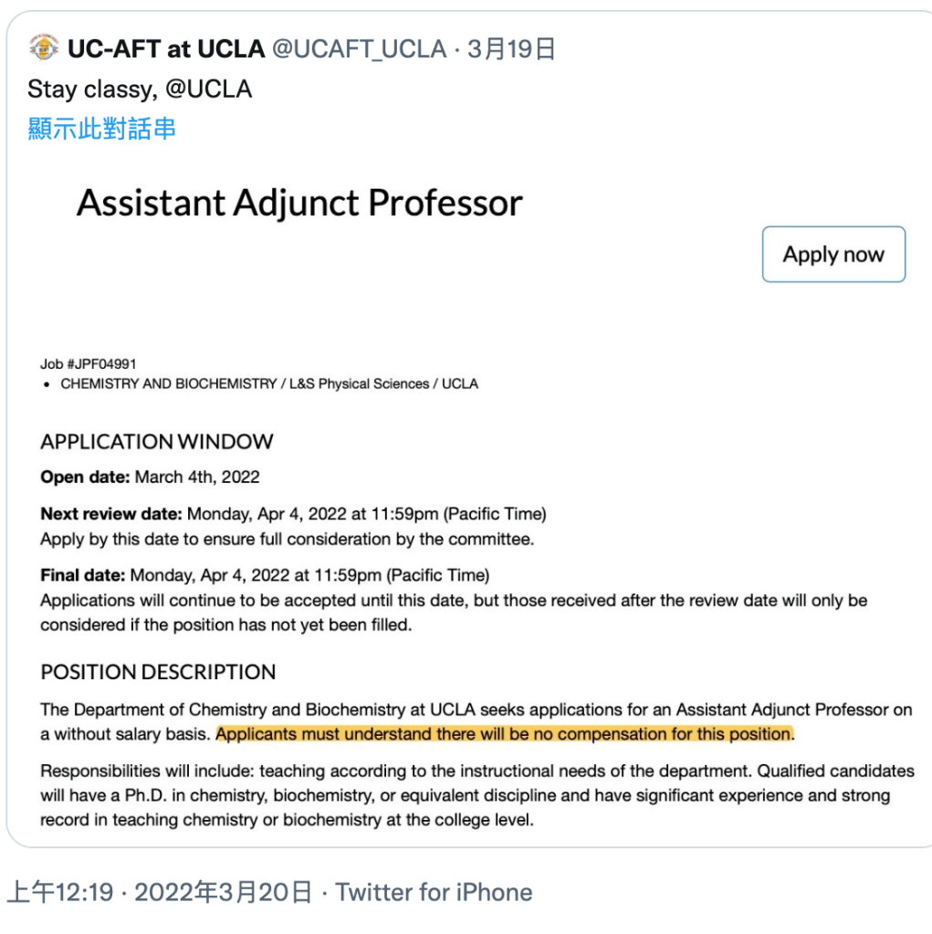Viewport: 932px width, 934px height.
Task: Click the UC-AFT at UCLA profile avatar
Action: click(x=44, y=48)
